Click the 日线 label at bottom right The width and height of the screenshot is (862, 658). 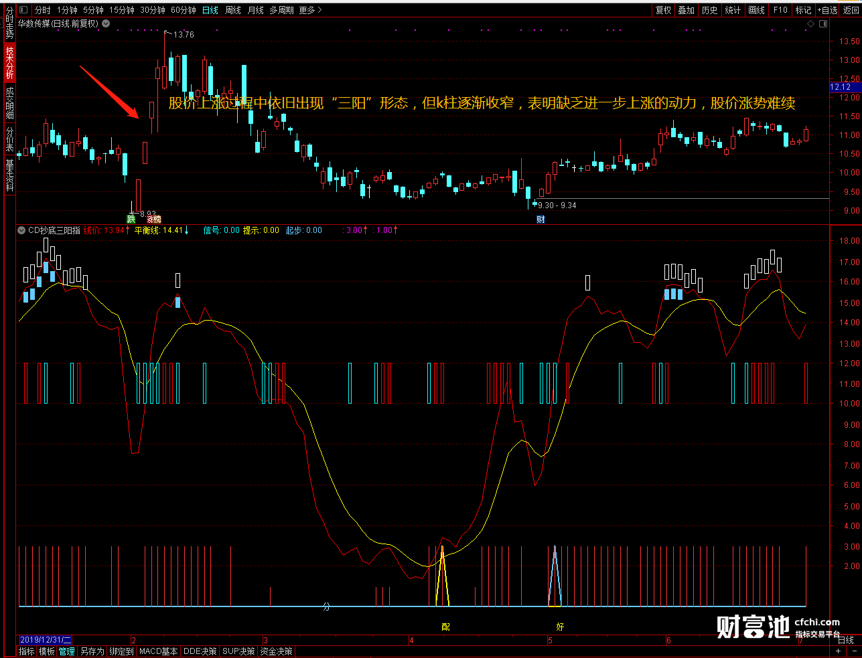point(846,640)
